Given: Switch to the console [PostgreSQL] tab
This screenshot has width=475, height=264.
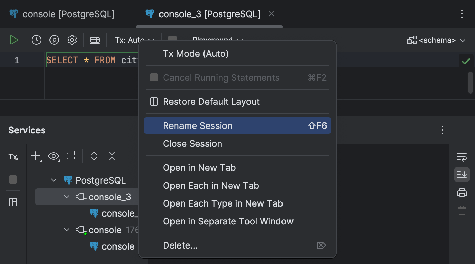Looking at the screenshot, I should [61, 14].
